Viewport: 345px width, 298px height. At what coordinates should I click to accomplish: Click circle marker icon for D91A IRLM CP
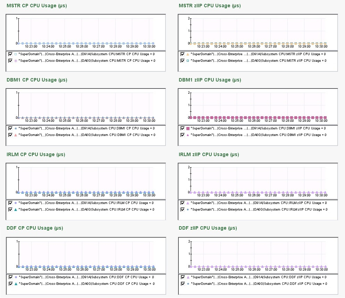16,203
